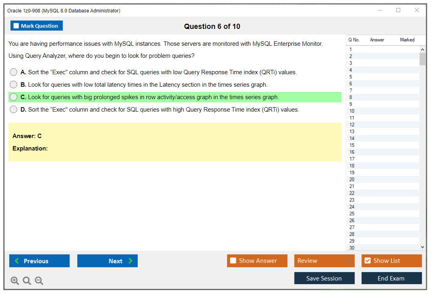The height and width of the screenshot is (295, 432).
Task: Click the empty checkbox icon on Show Answer
Action: tap(233, 260)
